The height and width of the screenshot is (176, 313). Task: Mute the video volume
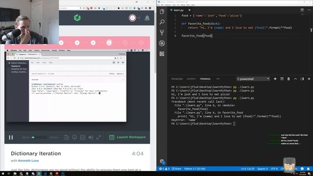(x=90, y=137)
